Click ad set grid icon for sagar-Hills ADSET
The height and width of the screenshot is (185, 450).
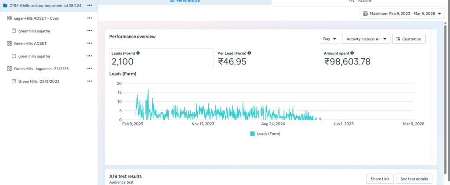[x=10, y=18]
